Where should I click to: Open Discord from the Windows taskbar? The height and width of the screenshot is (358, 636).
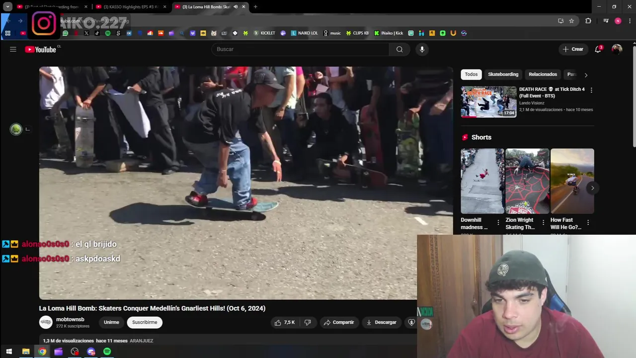(91, 352)
